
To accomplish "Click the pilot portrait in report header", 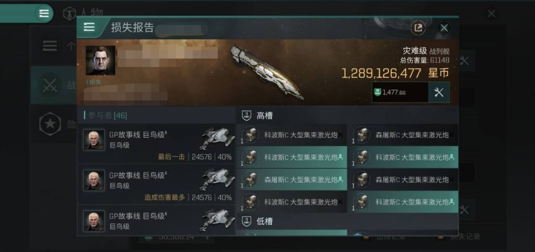I will point(100,61).
